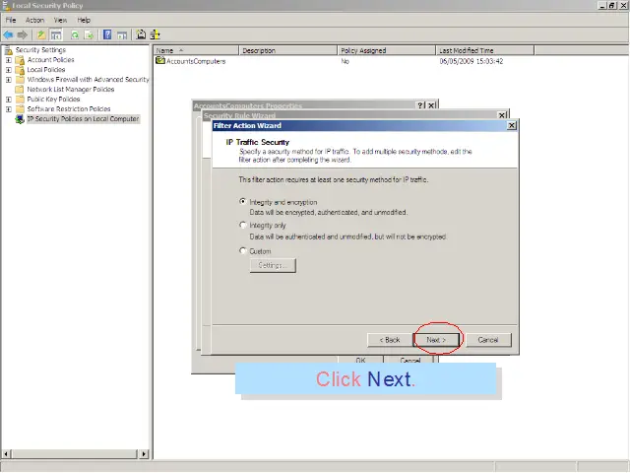The height and width of the screenshot is (473, 630).
Task: Click the Refresh toolbar icon
Action: pyautogui.click(x=74, y=34)
